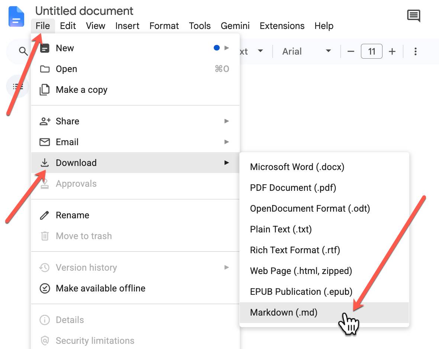The height and width of the screenshot is (349, 439).
Task: Open the Gemini menu
Action: [235, 26]
